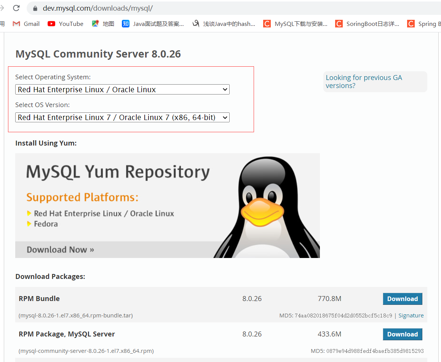Screen dimensions: 441x362
Task: Open the Java面试题及答案 bookmark
Action: click(153, 24)
